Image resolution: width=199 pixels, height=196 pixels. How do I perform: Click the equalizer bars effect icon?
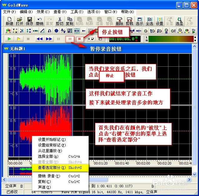pyautogui.click(x=70, y=31)
